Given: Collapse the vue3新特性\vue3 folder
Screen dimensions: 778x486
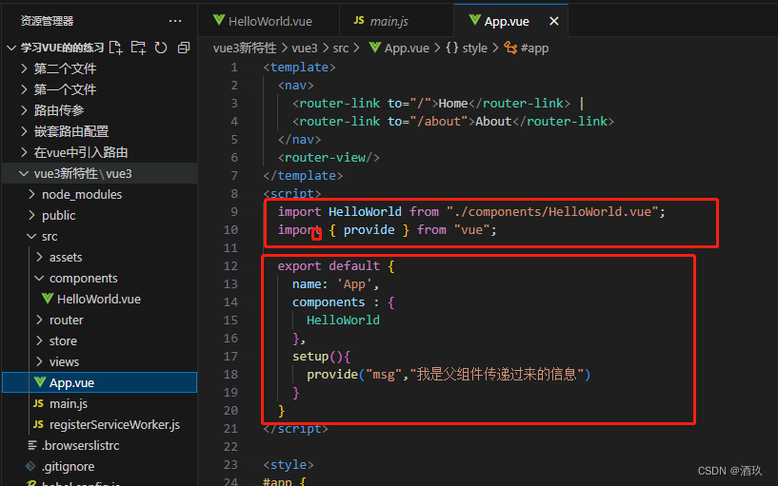Looking at the screenshot, I should coord(23,173).
